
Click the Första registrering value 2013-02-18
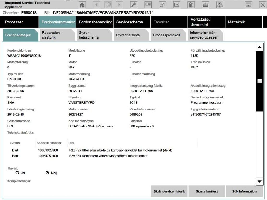(15, 114)
